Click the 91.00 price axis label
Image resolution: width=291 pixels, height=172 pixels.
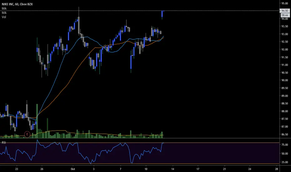(x=285, y=65)
